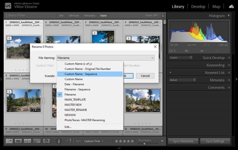Click the keyword tag badge on photo 5

coord(32,110)
